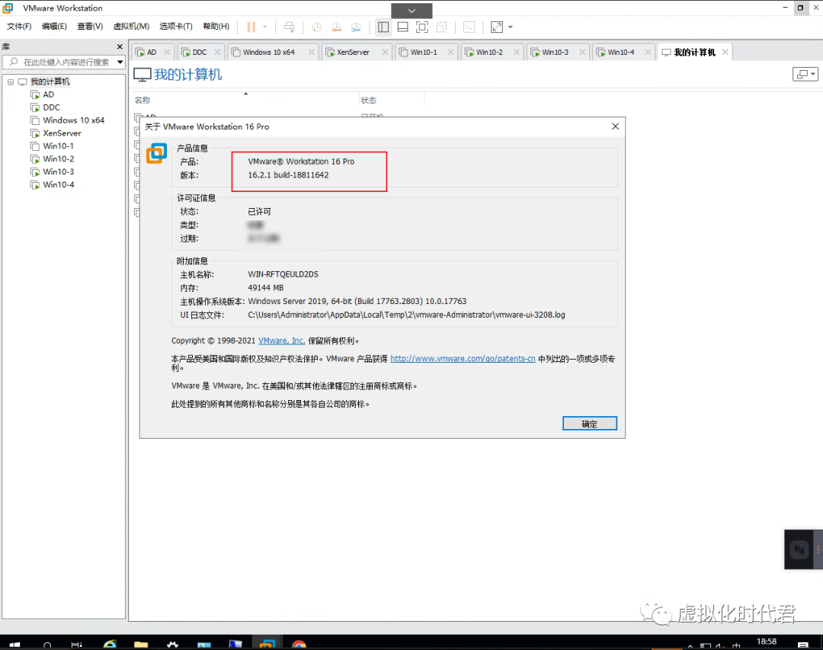Click the revert to snapshot icon
823x650 pixels.
coord(337,27)
